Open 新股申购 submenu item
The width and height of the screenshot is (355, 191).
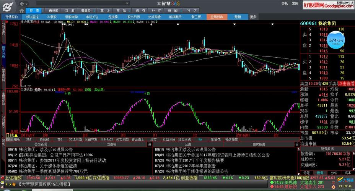pos(71,17)
